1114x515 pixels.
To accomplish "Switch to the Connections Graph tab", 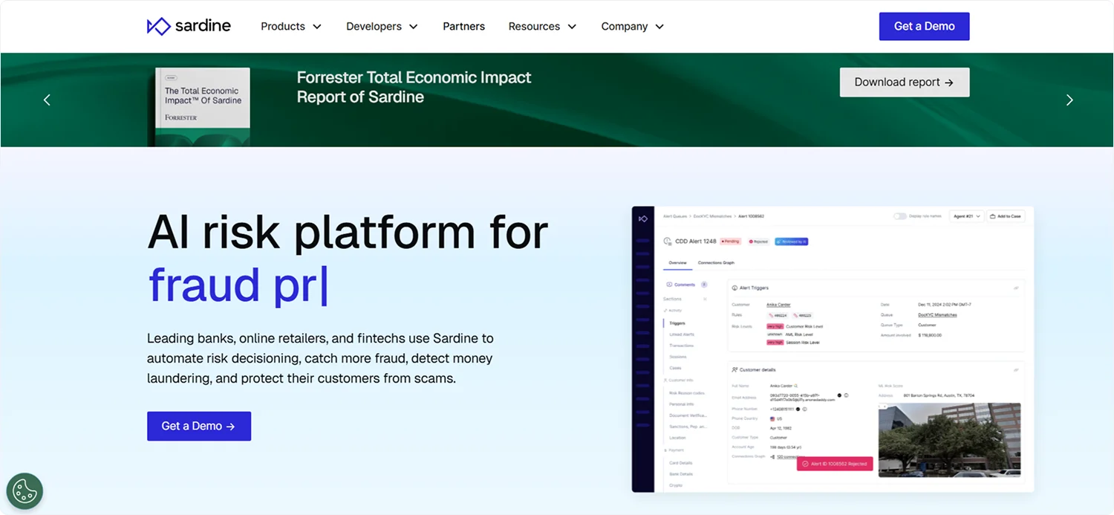I will 716,263.
